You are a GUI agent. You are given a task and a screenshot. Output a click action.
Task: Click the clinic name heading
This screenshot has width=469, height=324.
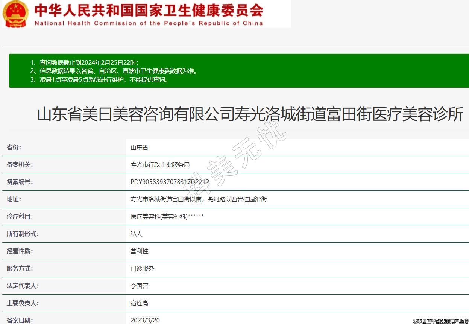point(250,114)
